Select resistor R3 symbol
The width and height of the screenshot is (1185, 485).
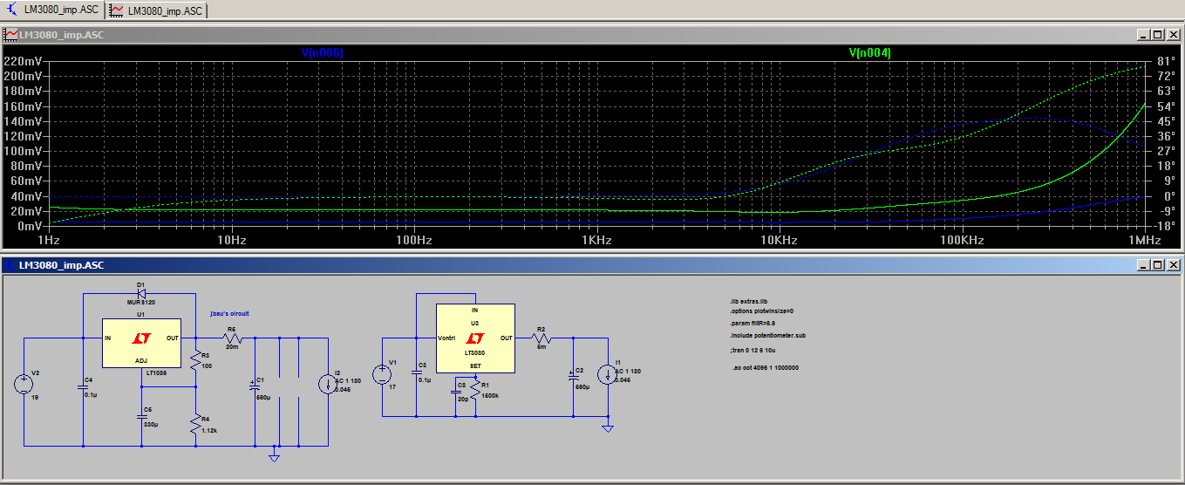(196, 360)
